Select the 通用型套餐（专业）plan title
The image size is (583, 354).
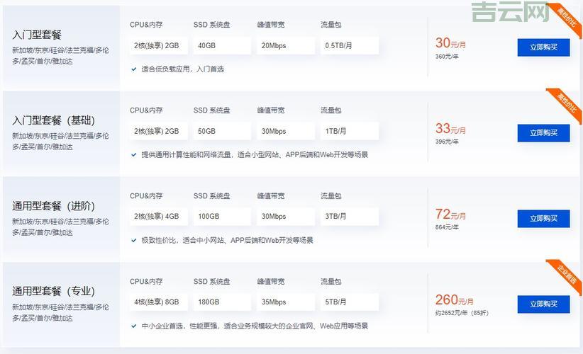[53, 291]
